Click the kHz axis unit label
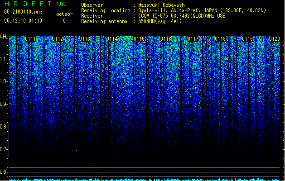Image resolution: width=285 pixels, height=181 pixels. pos(4,37)
